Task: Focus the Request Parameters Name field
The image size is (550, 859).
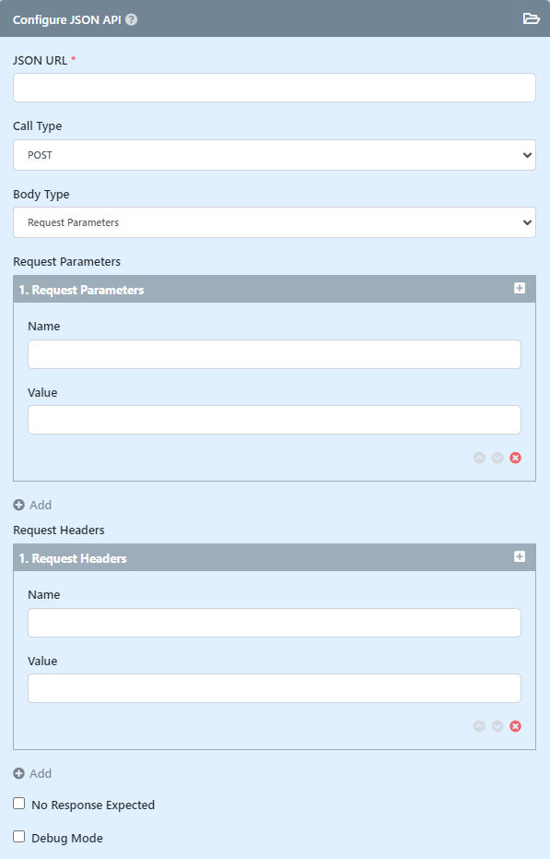Action: click(275, 354)
